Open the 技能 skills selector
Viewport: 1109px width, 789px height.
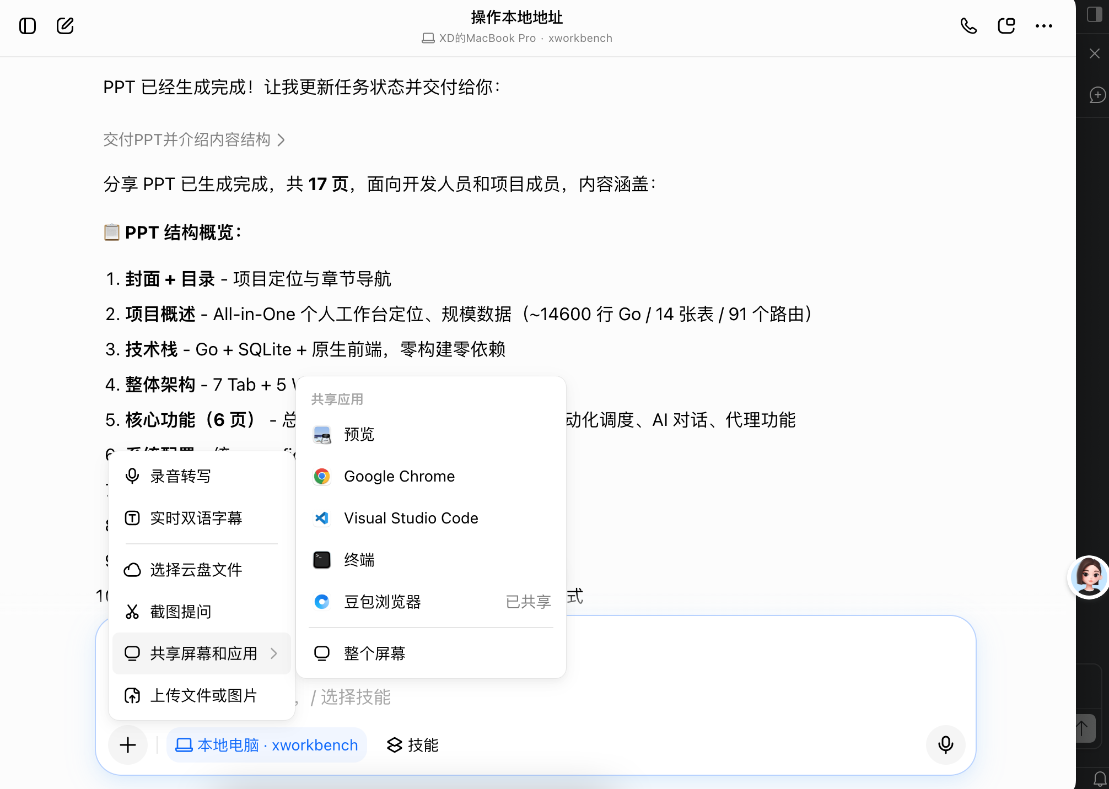[x=412, y=745]
